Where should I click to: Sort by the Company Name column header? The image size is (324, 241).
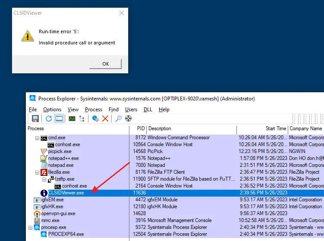coord(306,128)
